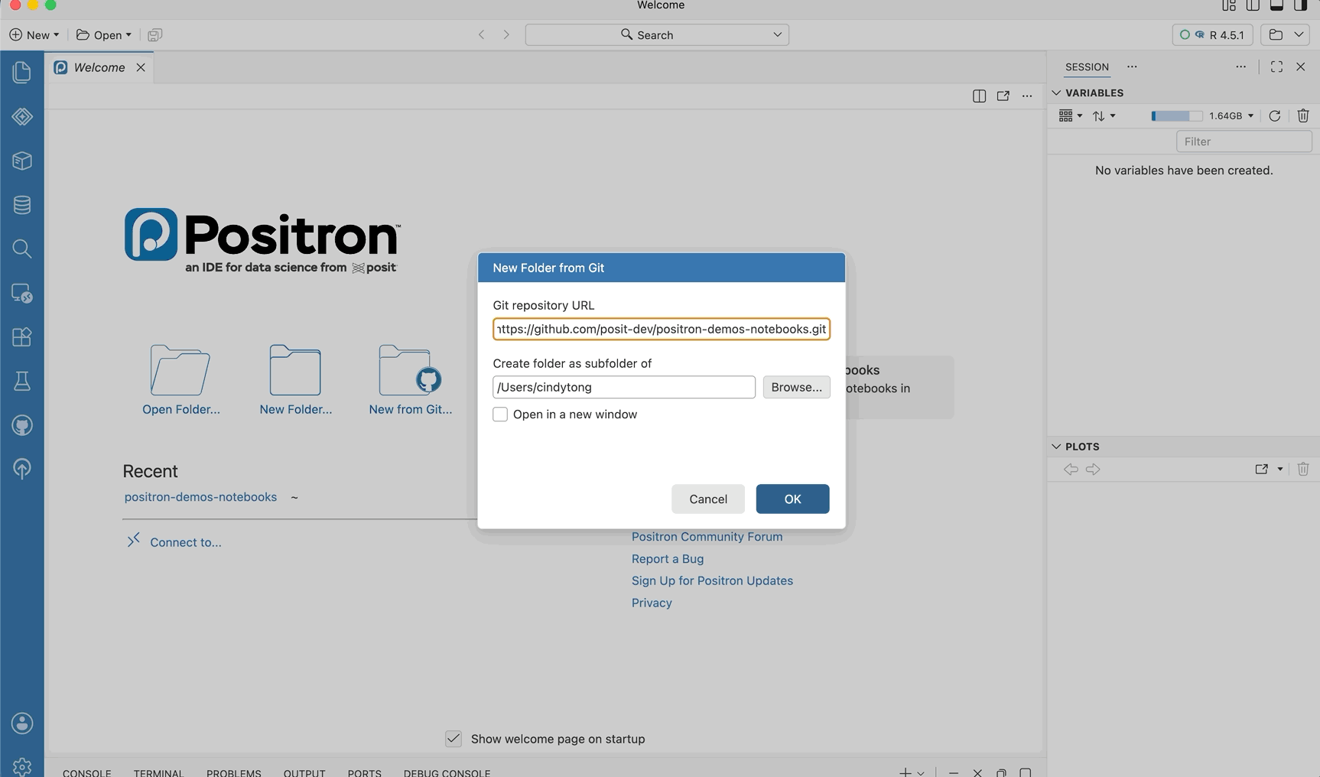The width and height of the screenshot is (1320, 777).
Task: Go back with the left arrow
Action: 481,34
